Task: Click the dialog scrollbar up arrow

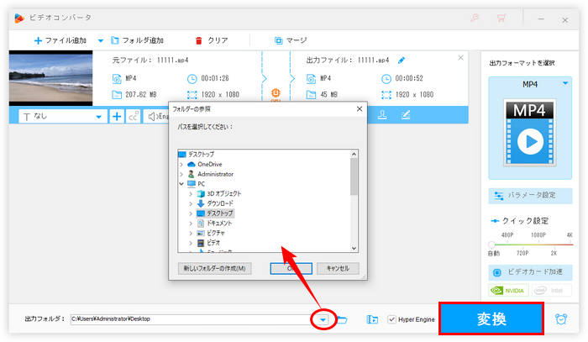Action: pyautogui.click(x=354, y=154)
